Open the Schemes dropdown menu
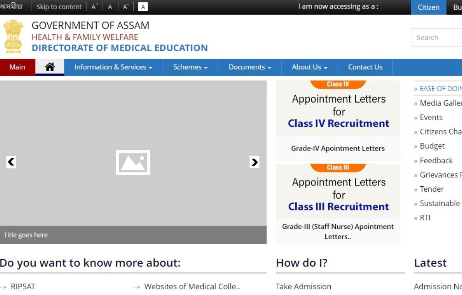Image resolution: width=462 pixels, height=295 pixels. (x=190, y=67)
